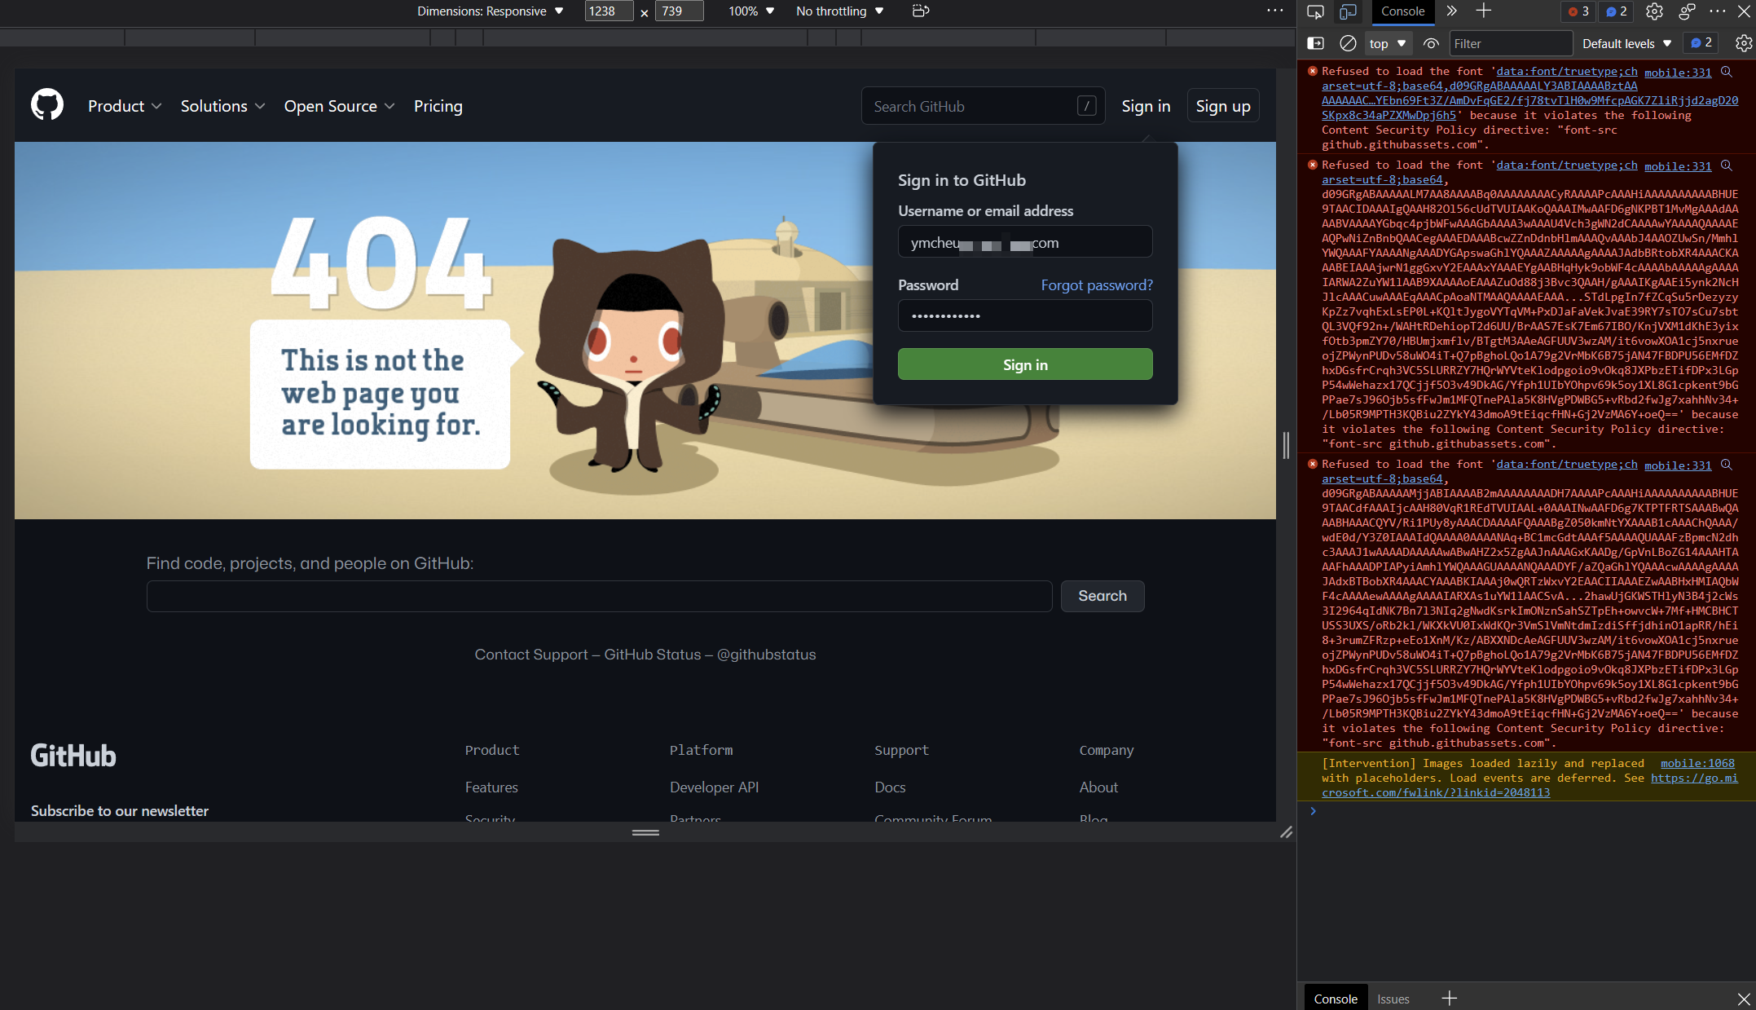1756x1010 pixels.
Task: Focus the Password field in sign-in popup
Action: [x=1025, y=315]
